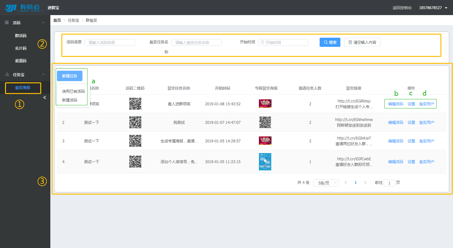This screenshot has width=453, height=248.
Task: Click 任务宝 in breadcrumb
Action: [x=73, y=20]
